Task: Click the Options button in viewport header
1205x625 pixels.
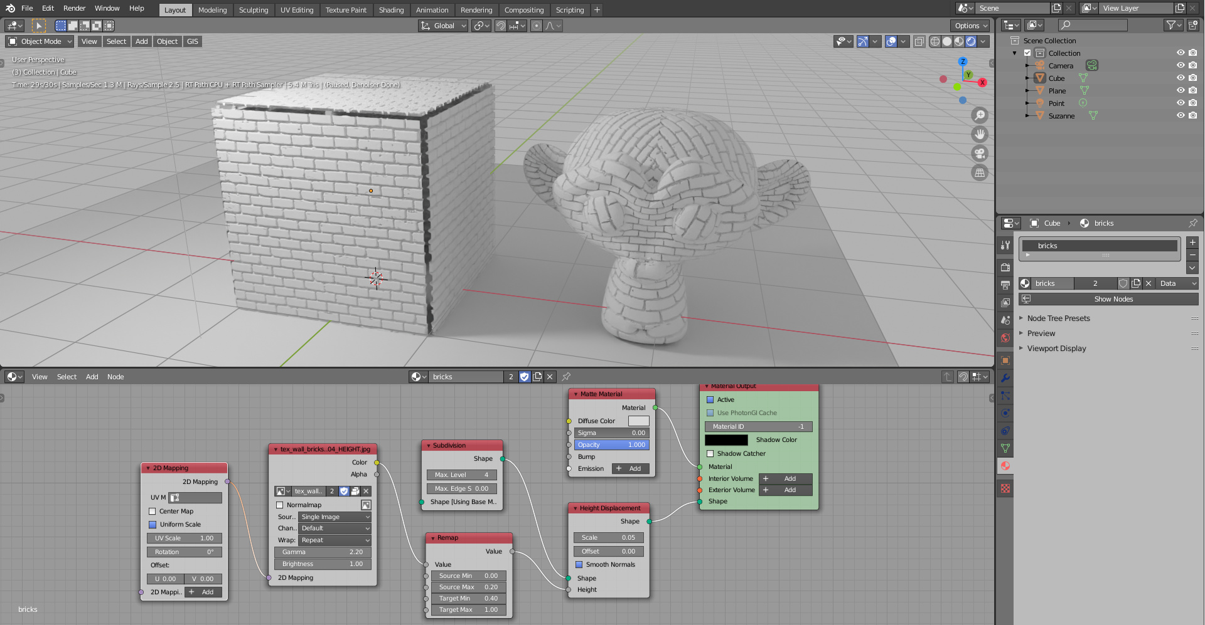Action: point(970,26)
